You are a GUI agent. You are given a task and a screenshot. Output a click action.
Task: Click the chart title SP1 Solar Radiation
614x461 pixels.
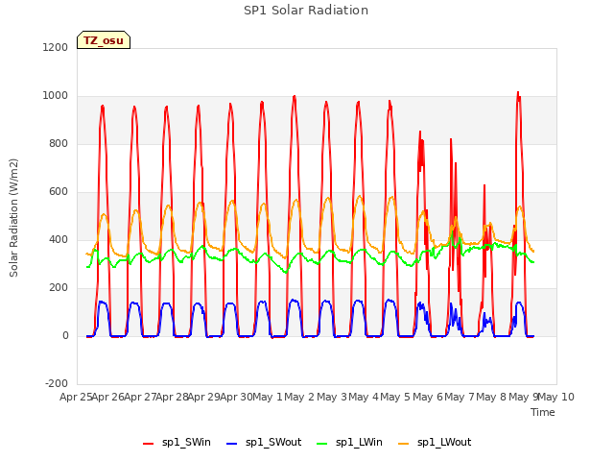(306, 11)
